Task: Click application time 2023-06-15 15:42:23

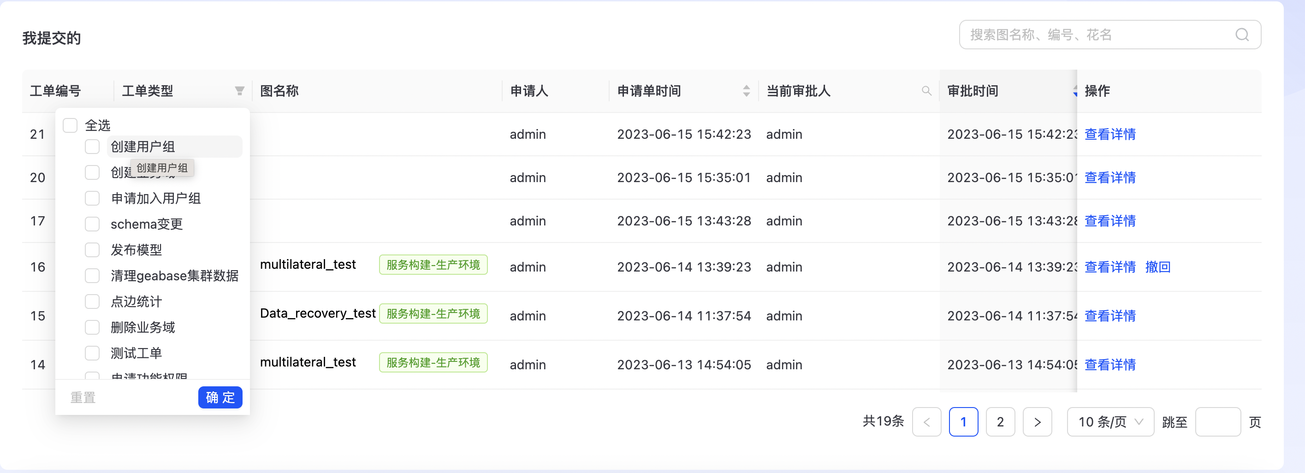Action: pos(684,134)
